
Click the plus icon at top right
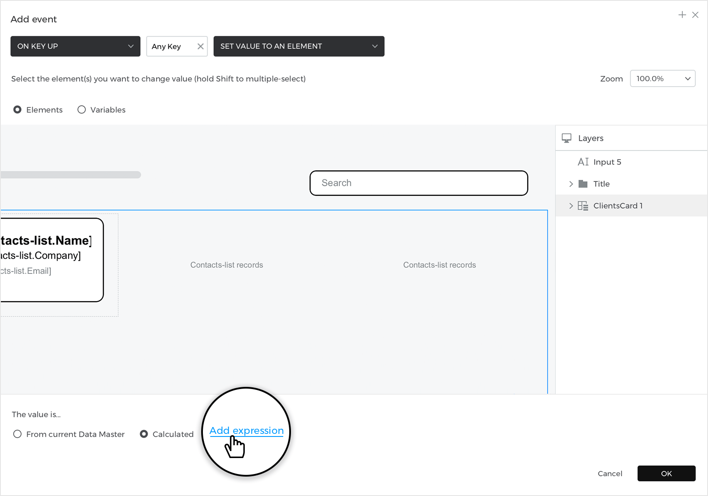(682, 15)
